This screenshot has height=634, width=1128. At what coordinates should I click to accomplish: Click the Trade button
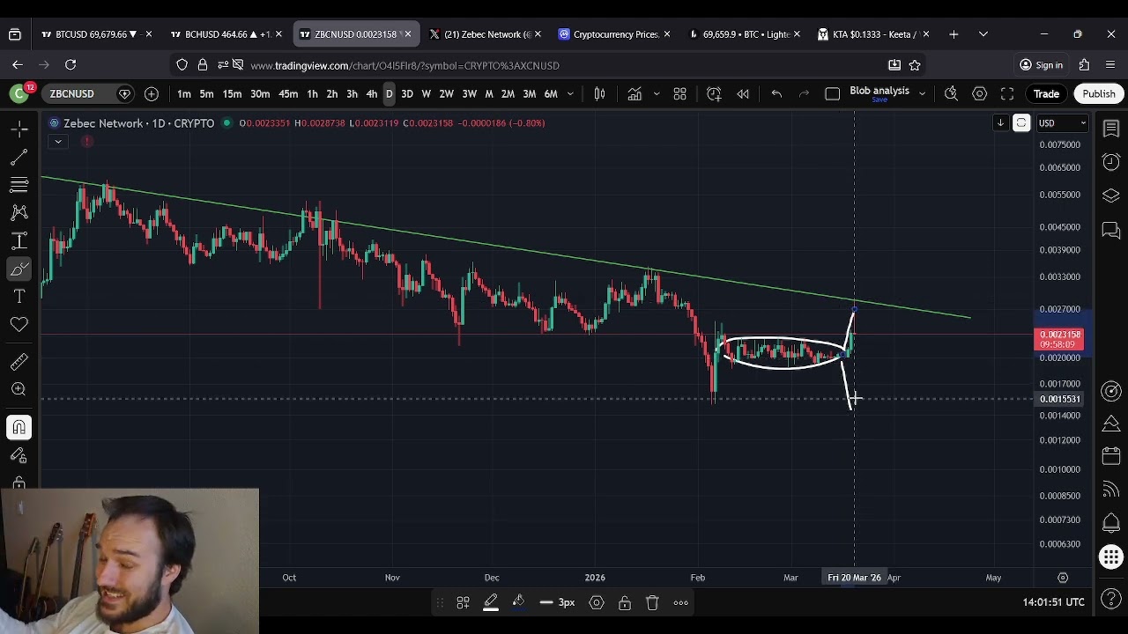[1046, 93]
